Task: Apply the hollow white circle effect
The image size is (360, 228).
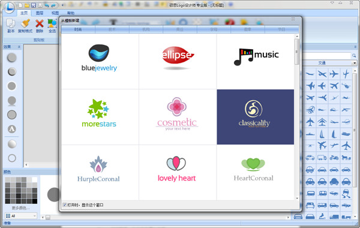Action: (x=12, y=158)
